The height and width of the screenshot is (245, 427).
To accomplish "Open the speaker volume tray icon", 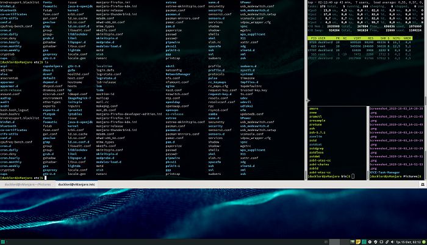I will tap(392, 242).
